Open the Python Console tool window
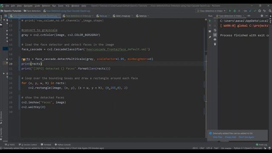The width and height of the screenshot is (272, 153). coord(62,144)
